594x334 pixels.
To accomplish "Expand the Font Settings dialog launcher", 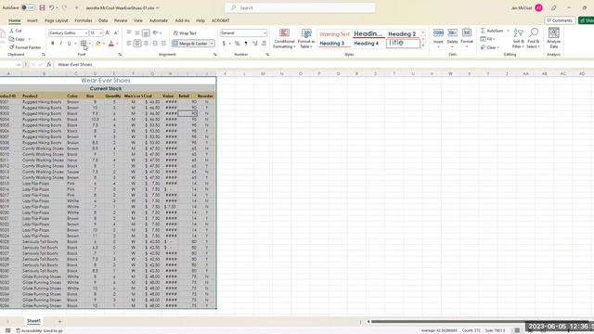I will (120, 55).
